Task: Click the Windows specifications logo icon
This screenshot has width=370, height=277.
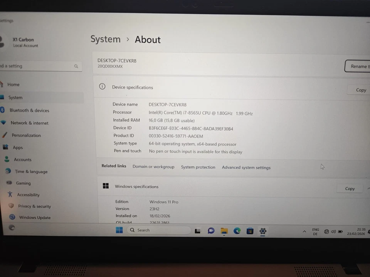Action: coord(106,186)
